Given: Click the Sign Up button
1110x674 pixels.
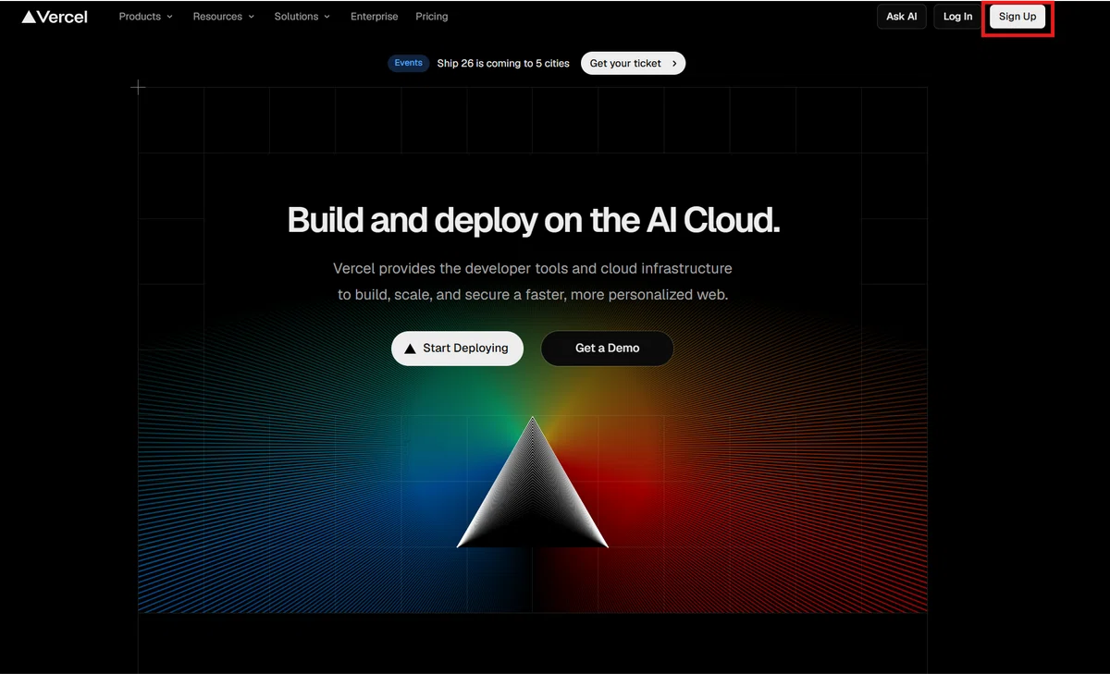Looking at the screenshot, I should (x=1017, y=17).
